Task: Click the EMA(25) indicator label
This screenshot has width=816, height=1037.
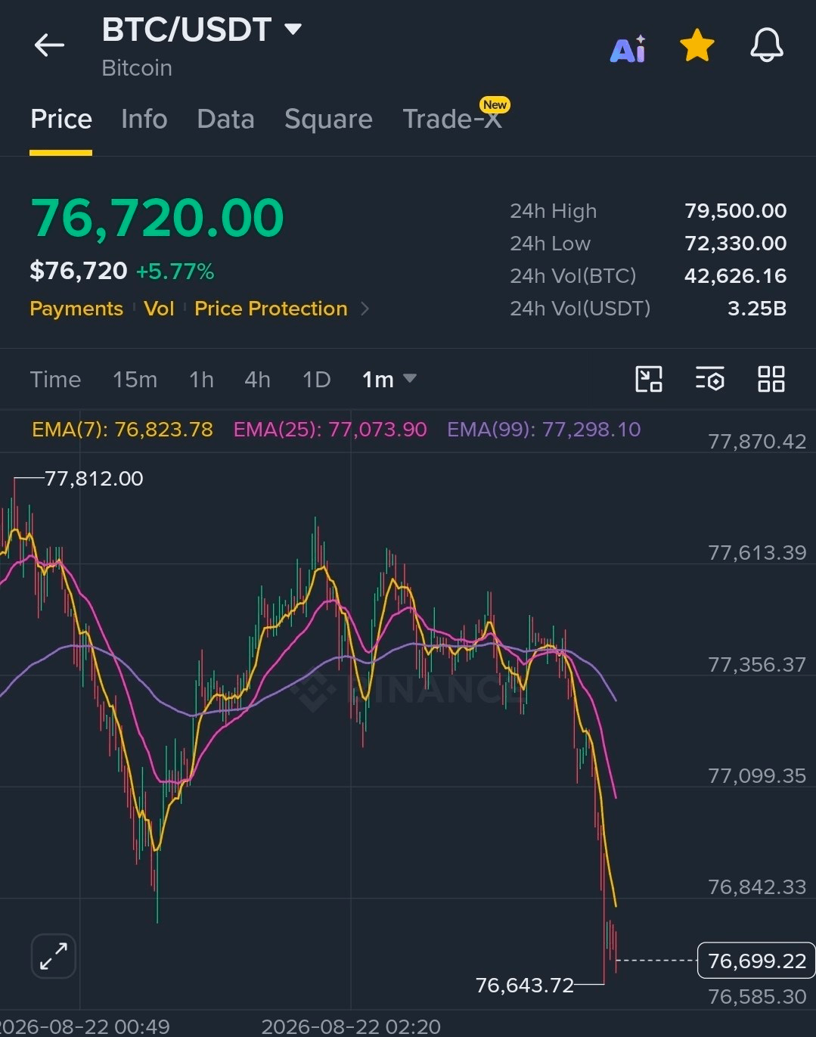Action: click(330, 430)
